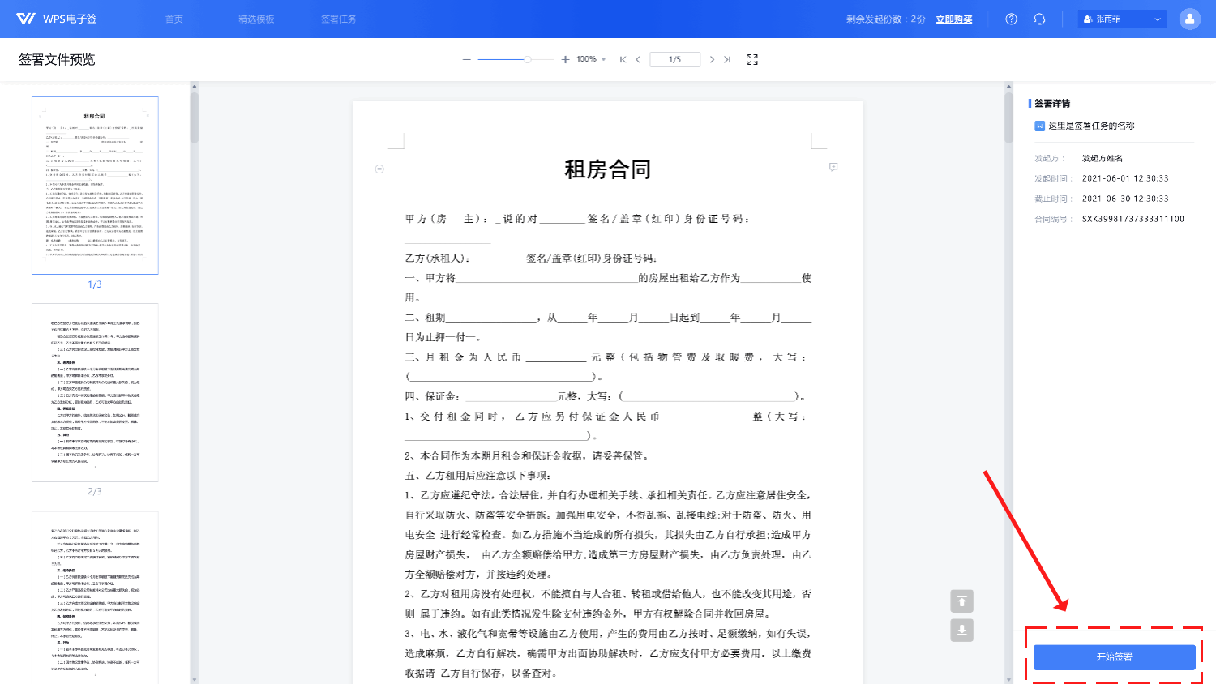This screenshot has width=1216, height=684.
Task: Go to the first page
Action: (x=623, y=59)
